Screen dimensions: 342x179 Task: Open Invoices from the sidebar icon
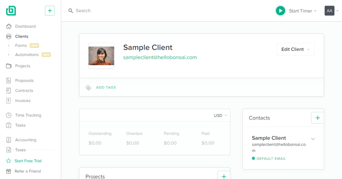click(x=8, y=101)
